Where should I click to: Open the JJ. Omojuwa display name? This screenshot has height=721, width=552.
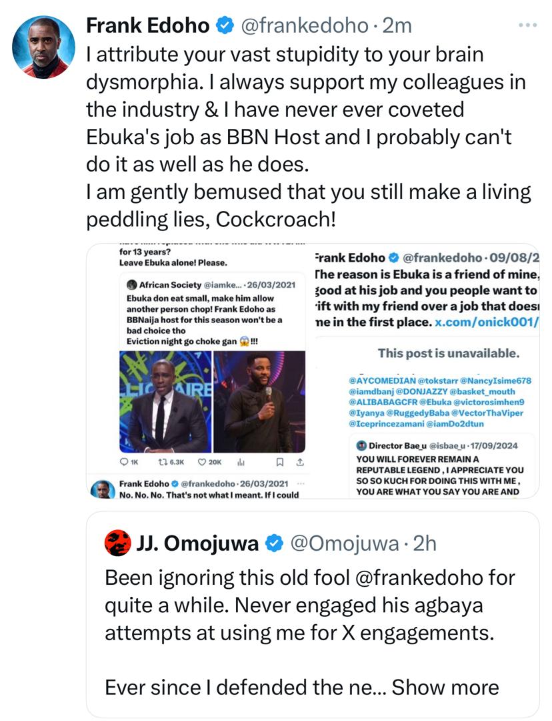coord(197,544)
